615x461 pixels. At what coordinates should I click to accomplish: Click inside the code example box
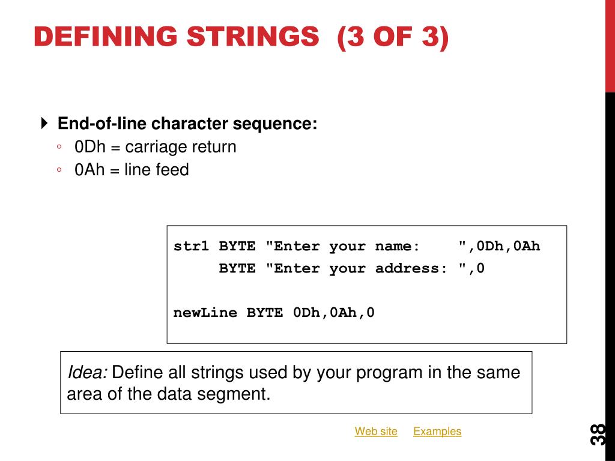367,285
